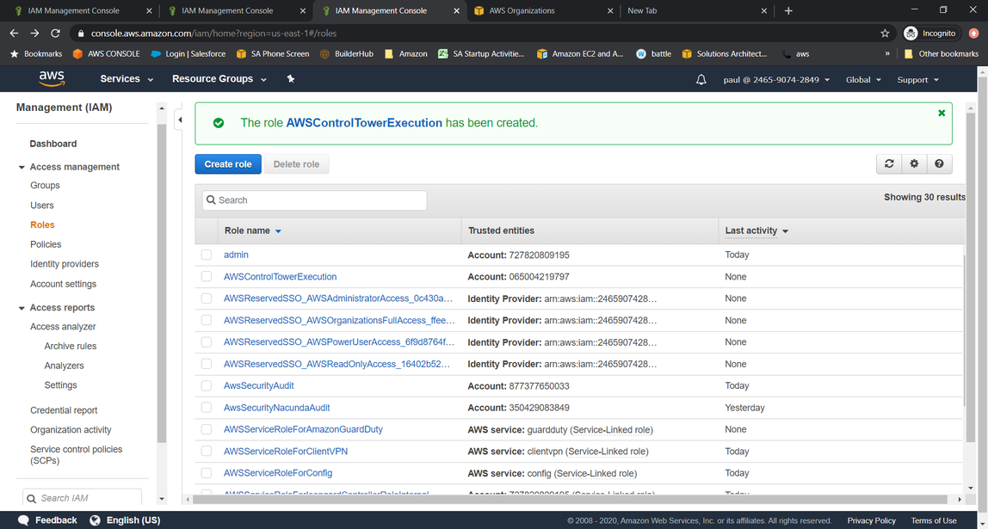Click the browser back arrow
The height and width of the screenshot is (529, 988).
point(14,34)
